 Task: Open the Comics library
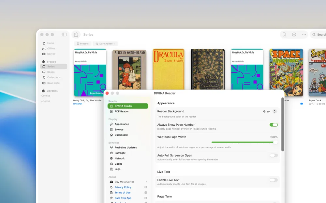46,96
